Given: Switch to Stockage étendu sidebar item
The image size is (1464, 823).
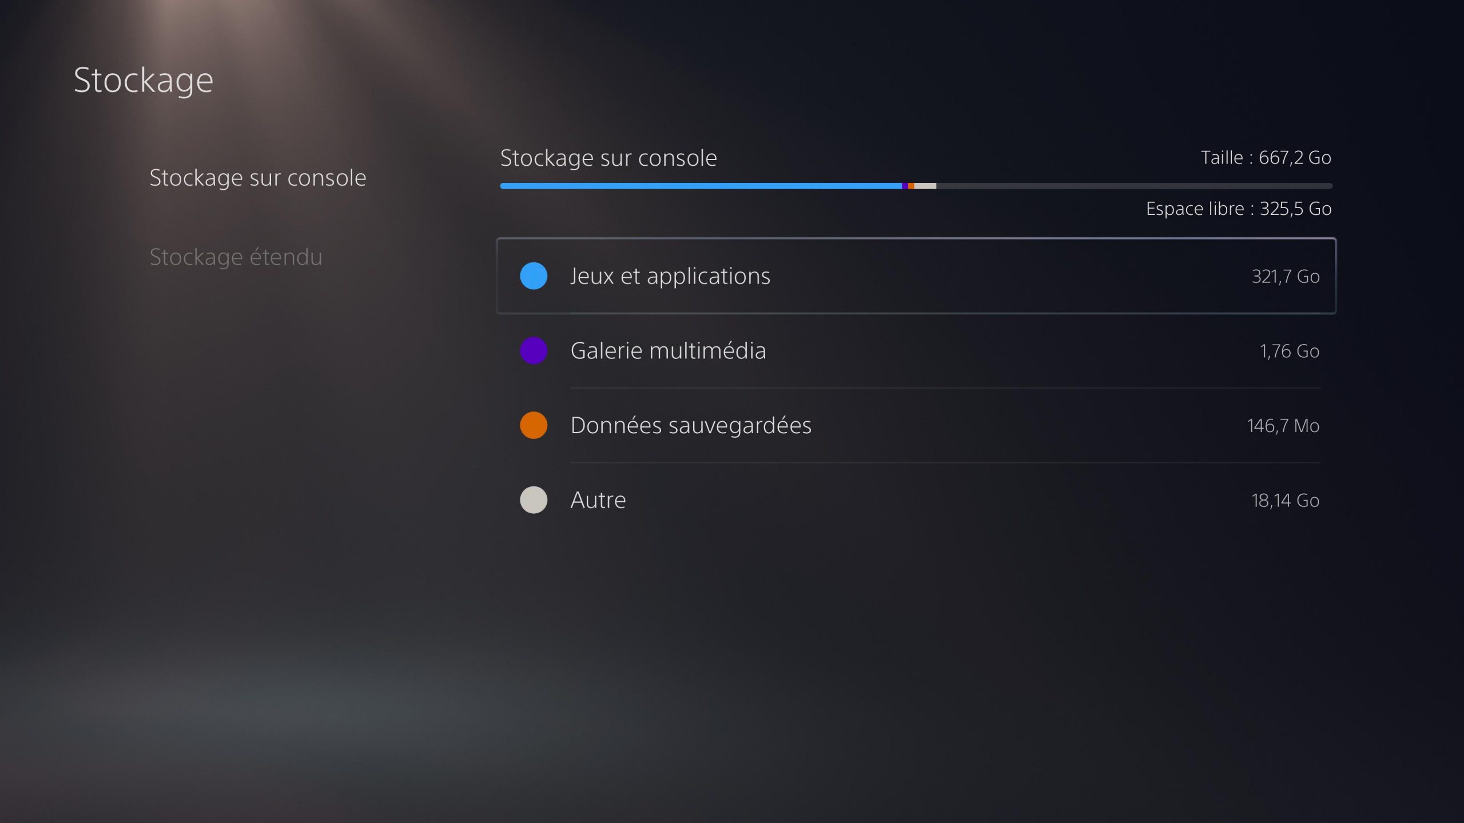Looking at the screenshot, I should pos(236,257).
